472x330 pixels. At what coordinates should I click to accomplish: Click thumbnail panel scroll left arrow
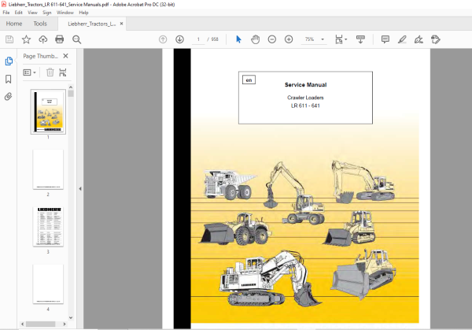point(23,324)
